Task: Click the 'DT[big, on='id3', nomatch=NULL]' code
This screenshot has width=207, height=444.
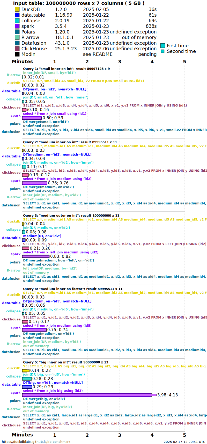Action: [x=53, y=383]
